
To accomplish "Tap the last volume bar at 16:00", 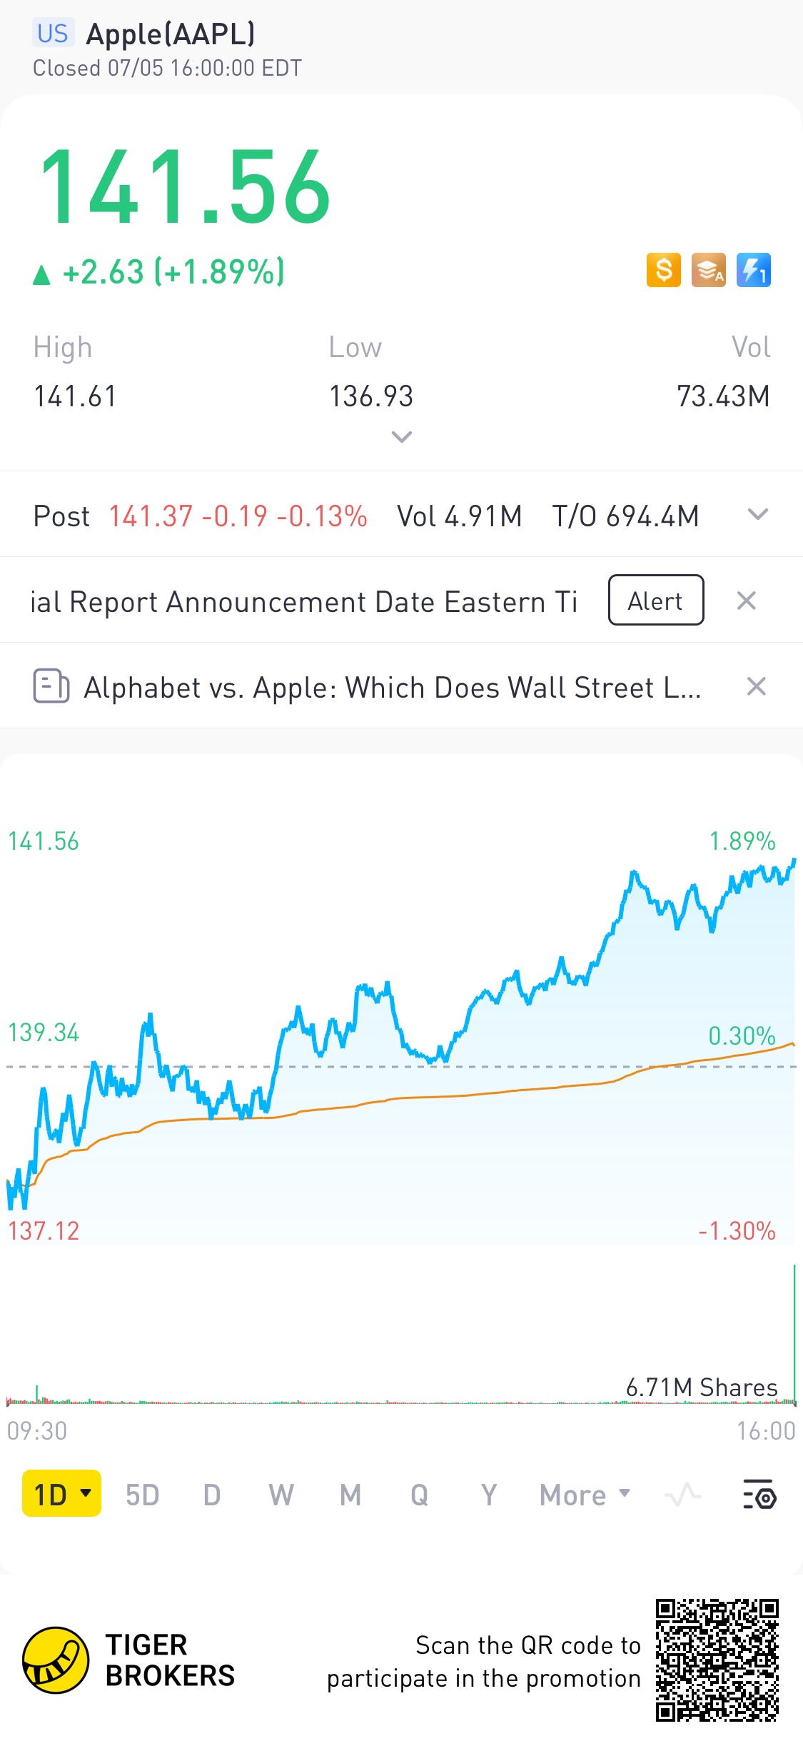I will (x=794, y=1335).
